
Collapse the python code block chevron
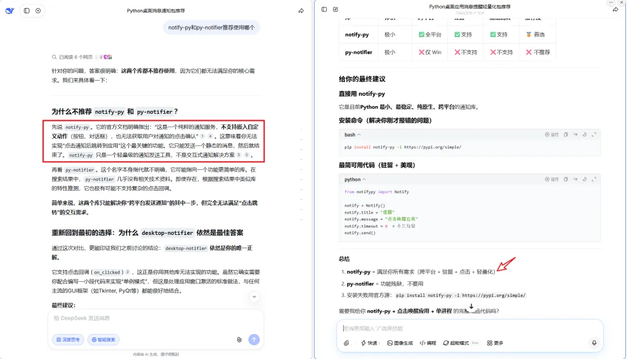tap(364, 179)
